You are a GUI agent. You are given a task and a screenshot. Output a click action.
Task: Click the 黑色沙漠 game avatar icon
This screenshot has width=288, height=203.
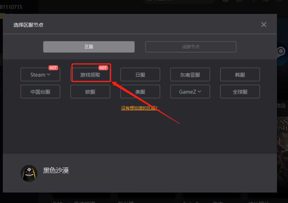pyautogui.click(x=29, y=173)
